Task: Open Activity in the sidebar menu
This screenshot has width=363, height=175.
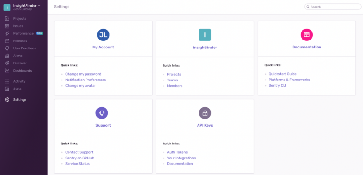Action: point(19,81)
